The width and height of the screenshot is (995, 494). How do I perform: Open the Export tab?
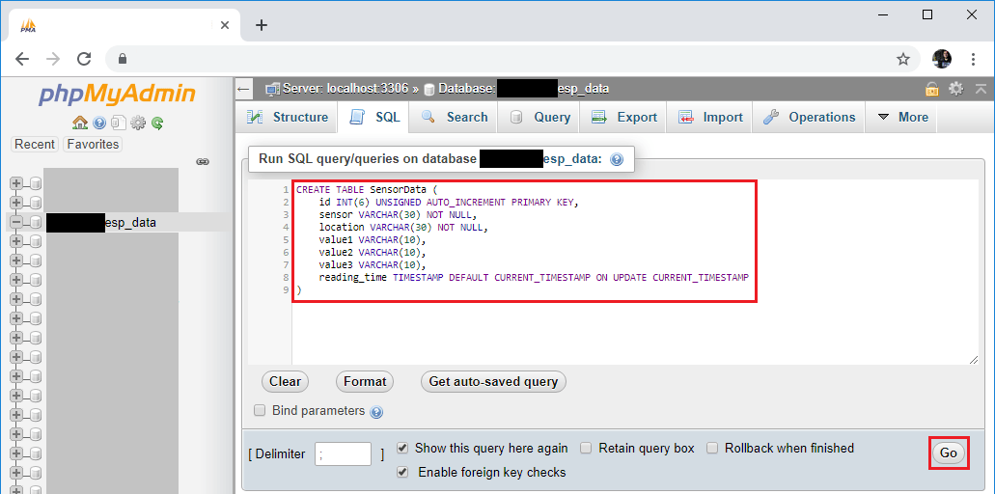click(623, 118)
